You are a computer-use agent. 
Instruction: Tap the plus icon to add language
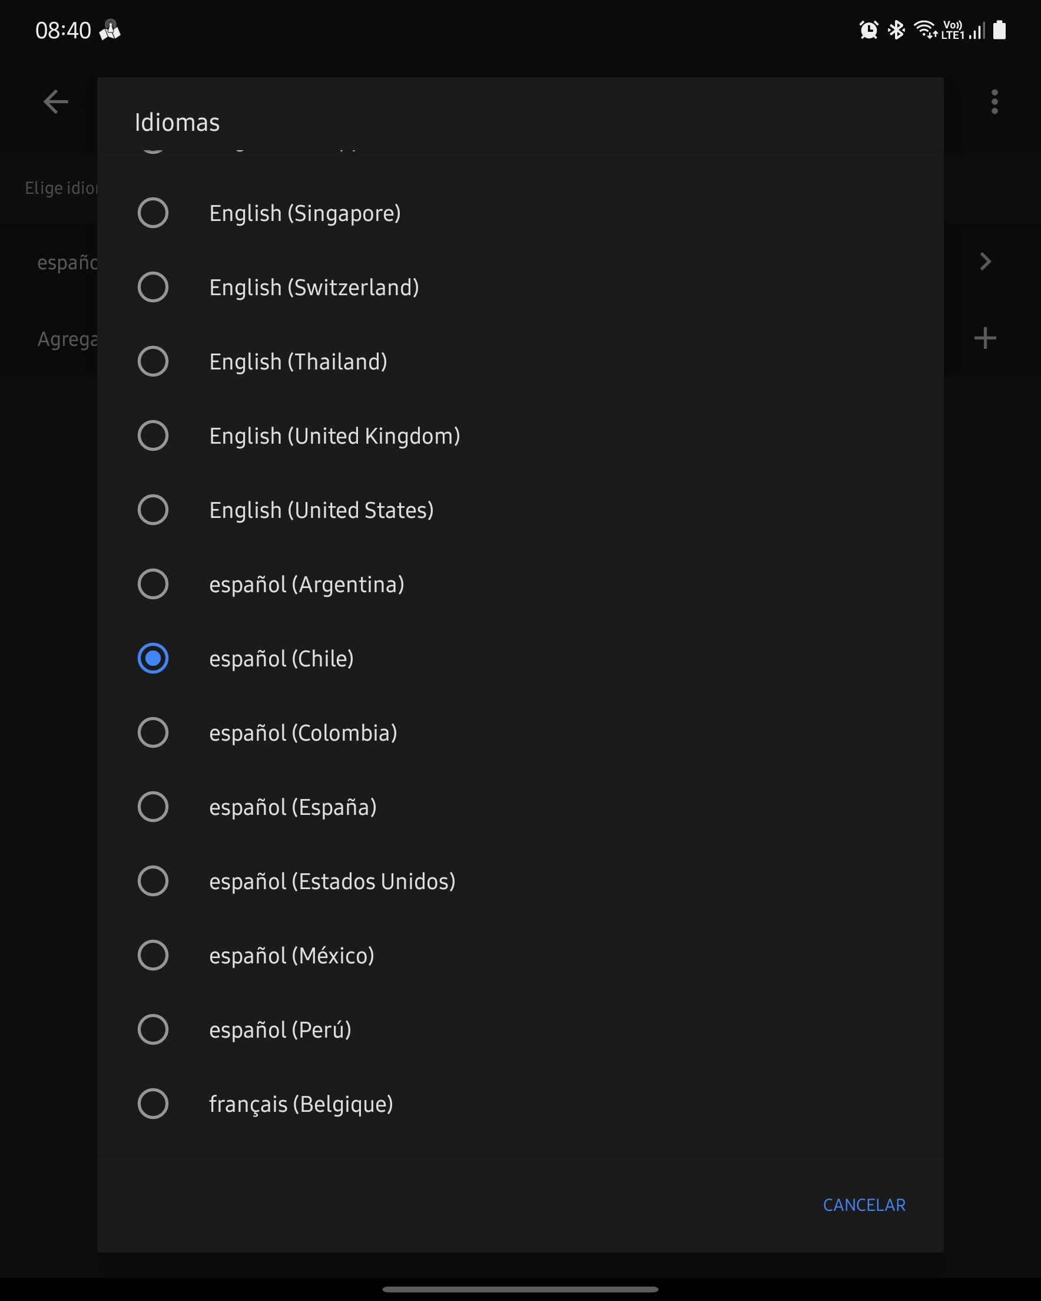(x=985, y=338)
